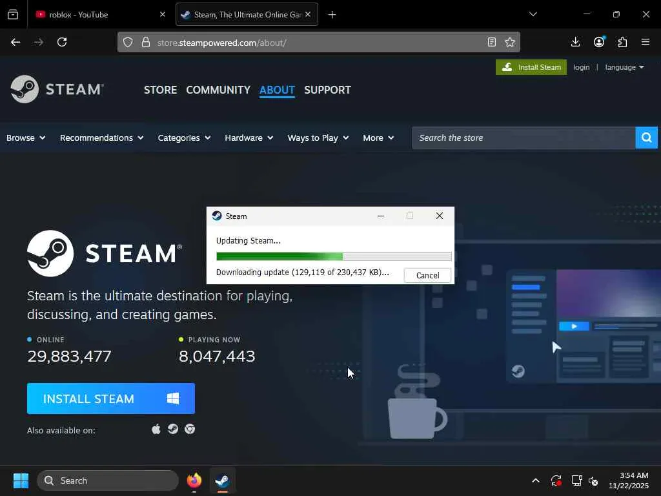Click the blue INSTALL STEAM button
Image resolution: width=661 pixels, height=496 pixels.
click(111, 398)
